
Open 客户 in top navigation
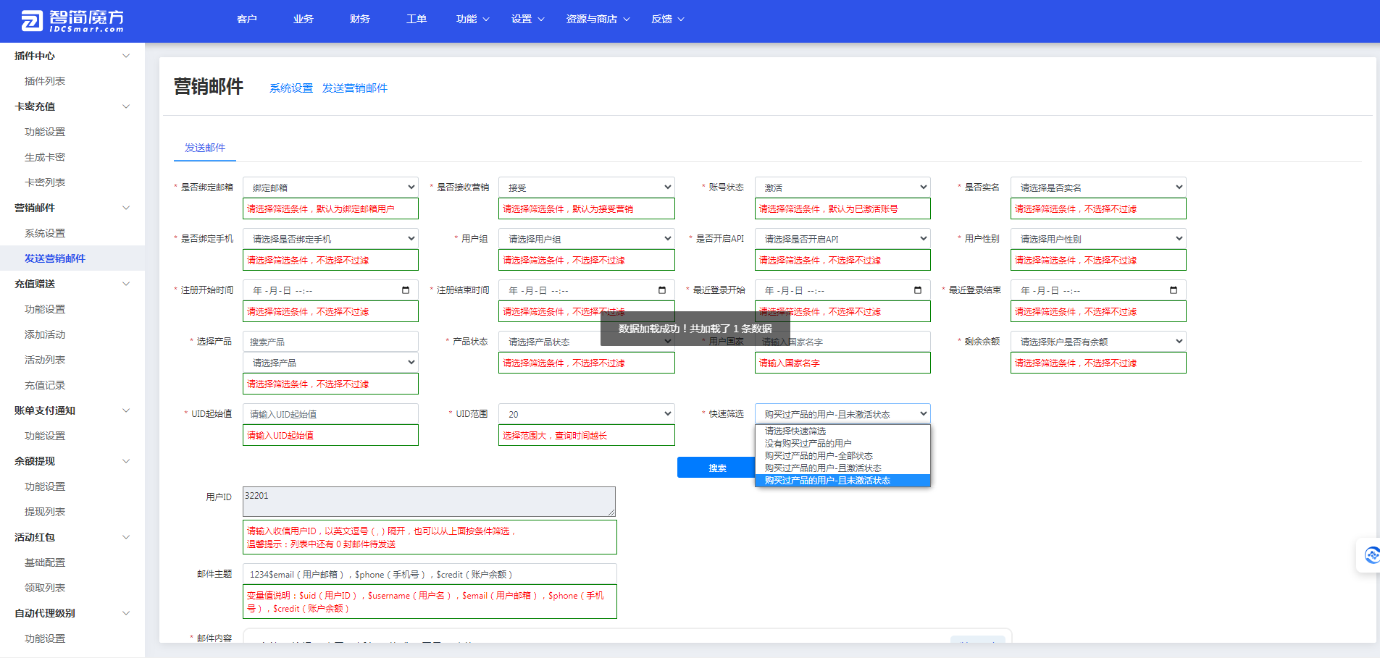[x=247, y=19]
